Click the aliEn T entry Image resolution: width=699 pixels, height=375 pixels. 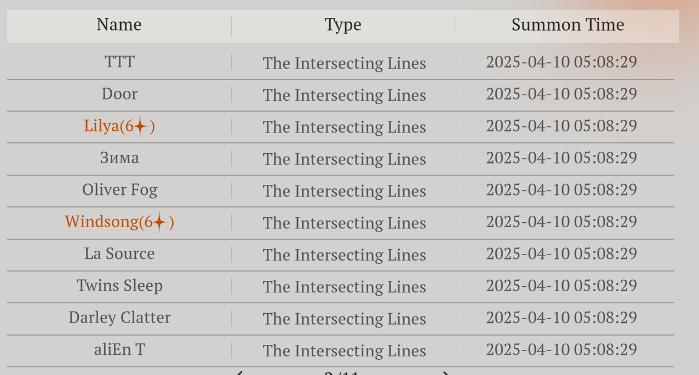119,350
